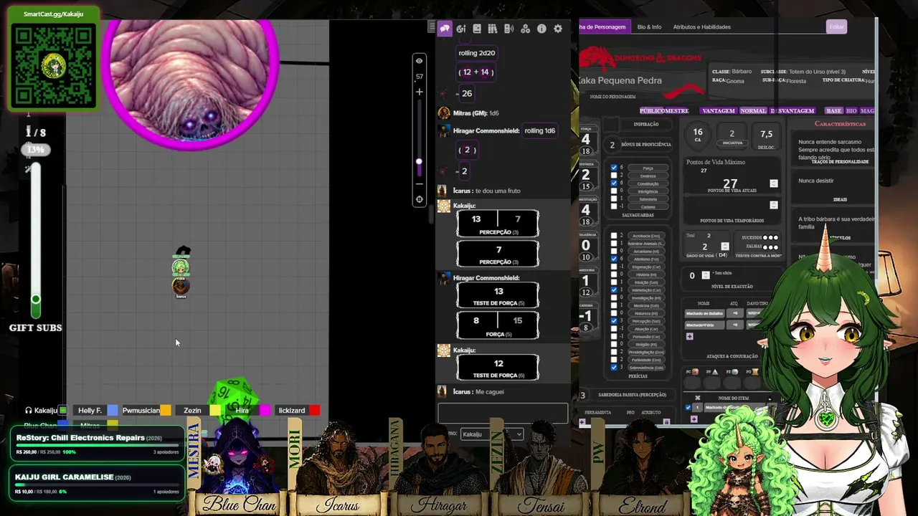Switch to the BASE sheet section
918x516 pixels.
point(834,111)
